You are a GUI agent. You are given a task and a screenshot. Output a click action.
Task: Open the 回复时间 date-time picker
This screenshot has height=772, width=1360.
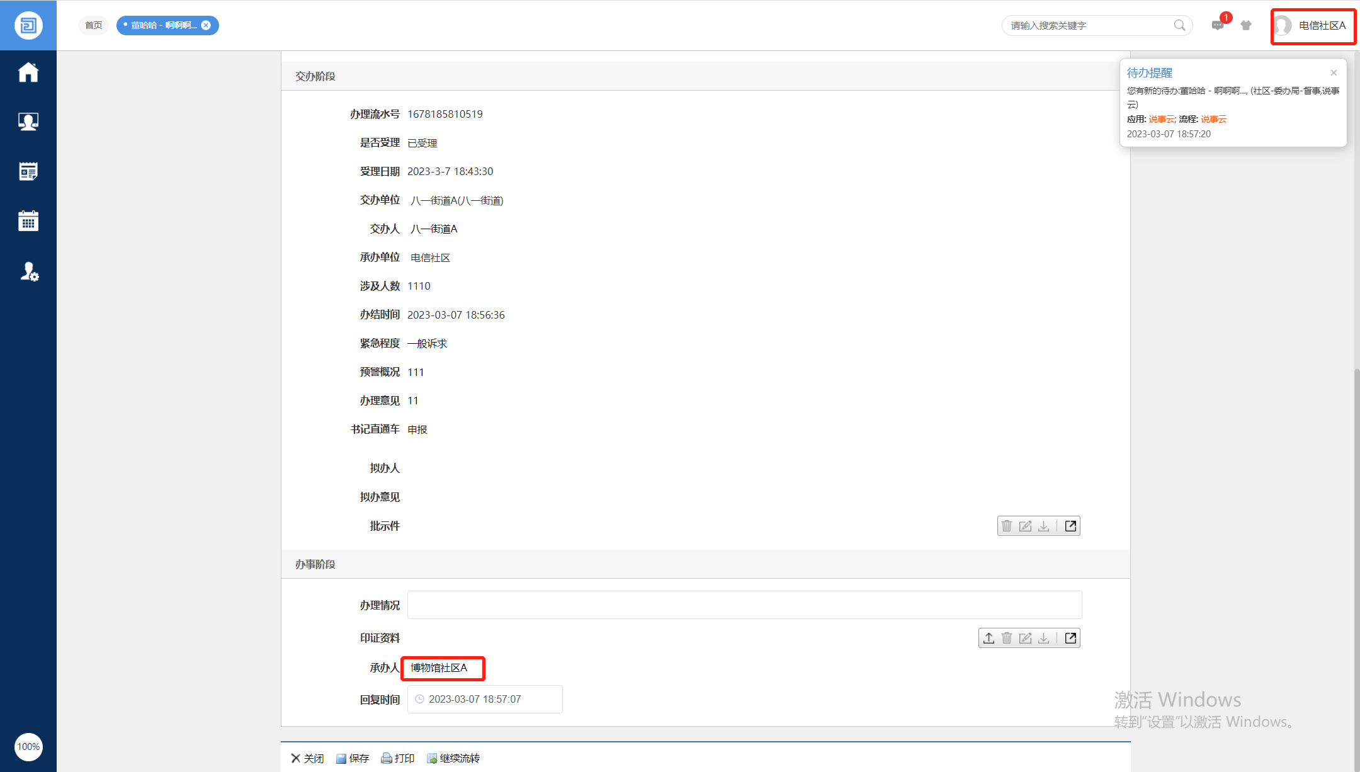click(x=485, y=699)
